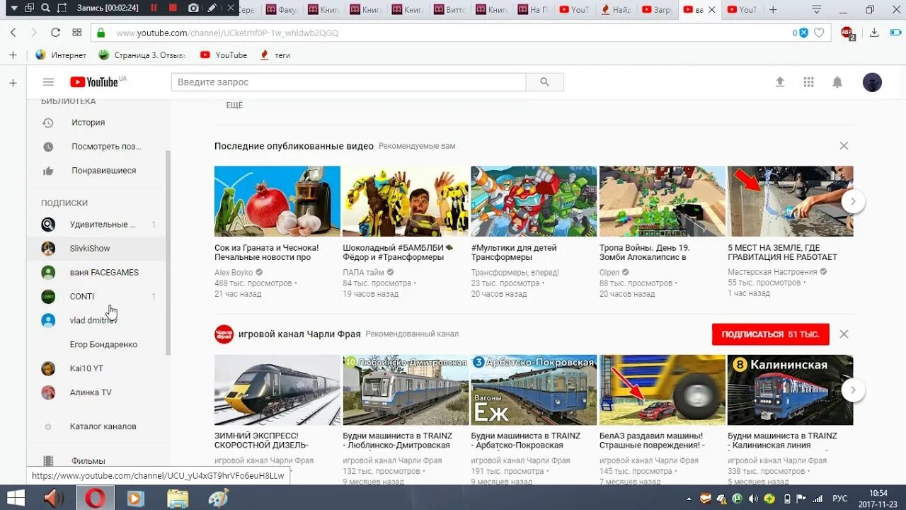906x510 pixels.
Task: Open the account avatar menu
Action: tap(872, 82)
